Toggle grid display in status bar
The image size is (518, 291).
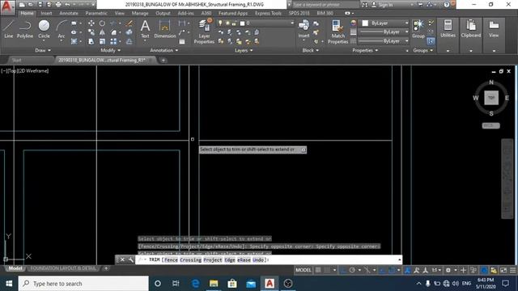pos(318,270)
